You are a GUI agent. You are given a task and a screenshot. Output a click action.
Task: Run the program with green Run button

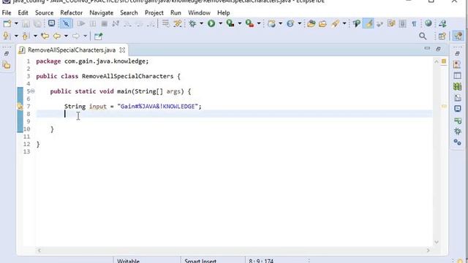(211, 23)
